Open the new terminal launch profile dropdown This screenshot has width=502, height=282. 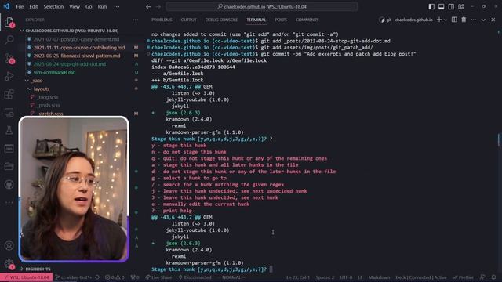point(445,20)
